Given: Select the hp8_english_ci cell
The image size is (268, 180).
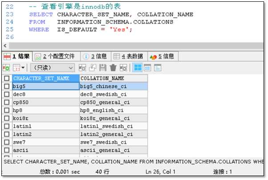Looking at the screenshot, I should pos(114,110).
